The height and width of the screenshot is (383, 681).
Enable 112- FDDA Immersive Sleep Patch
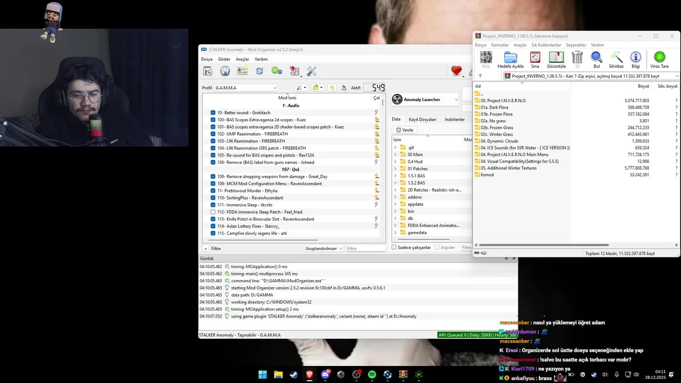coord(213,212)
